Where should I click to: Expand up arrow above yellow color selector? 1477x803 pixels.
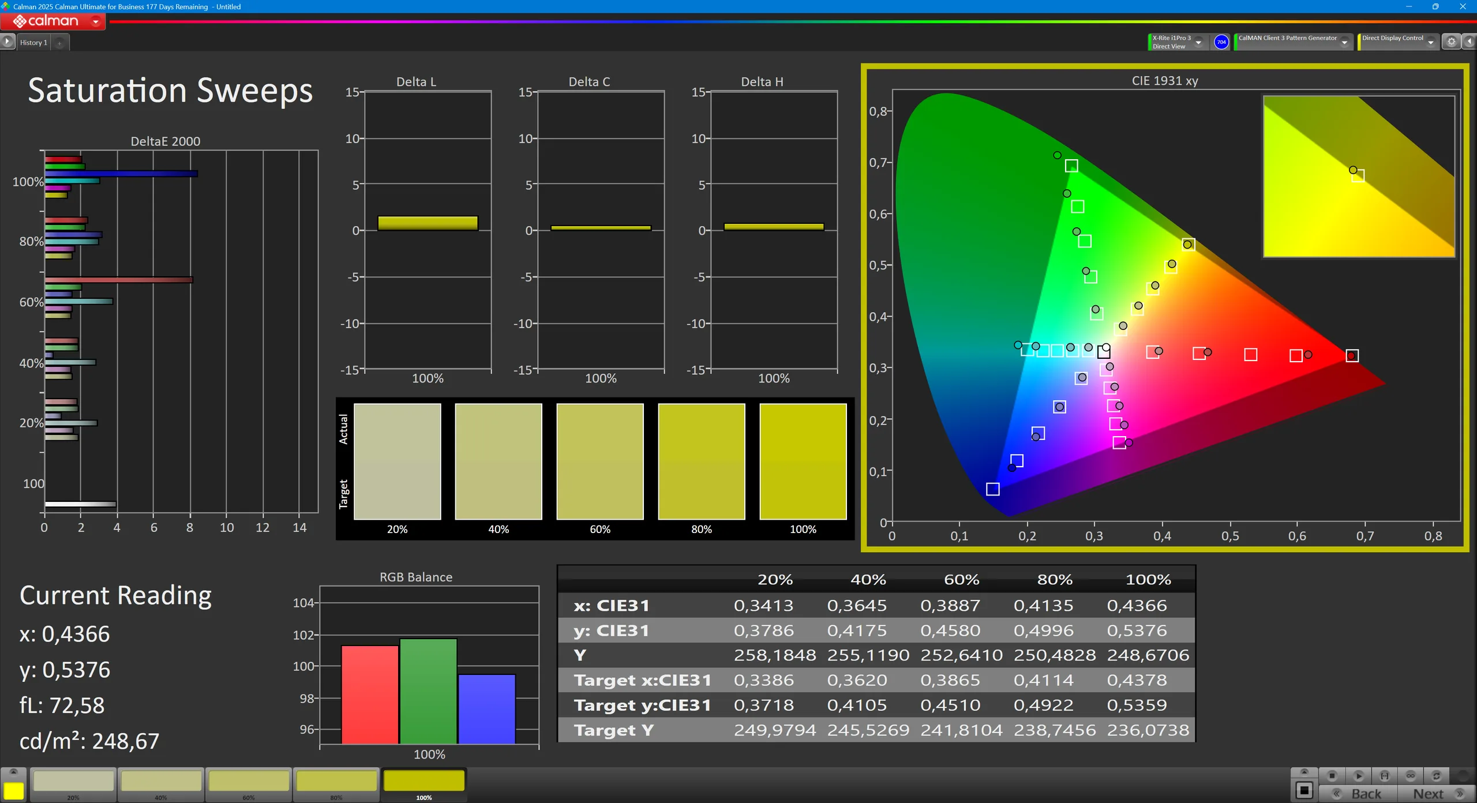click(x=14, y=772)
